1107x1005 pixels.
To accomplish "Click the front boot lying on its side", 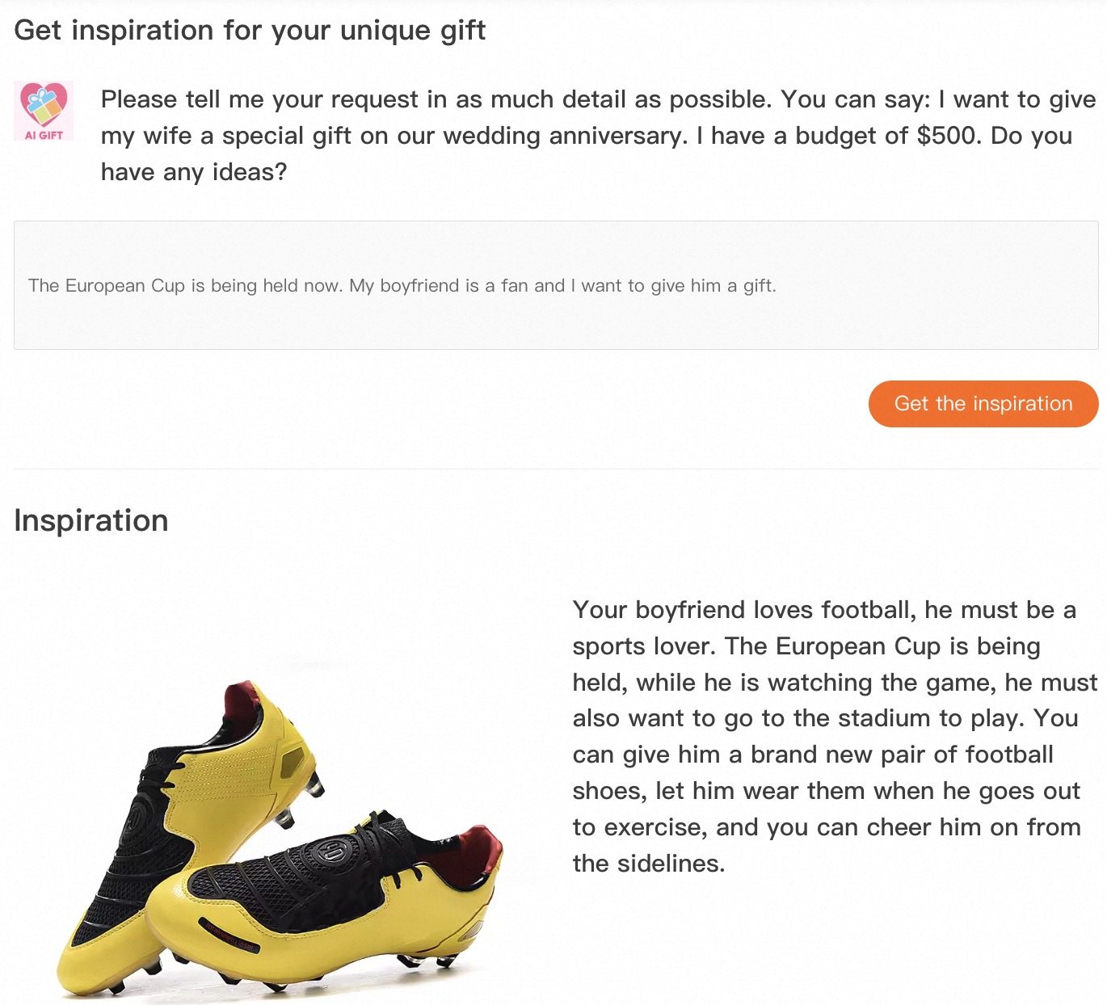I will tap(339, 905).
